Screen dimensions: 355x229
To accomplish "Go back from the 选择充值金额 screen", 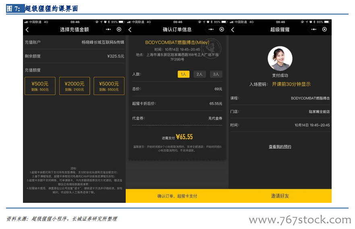I will tap(27, 30).
